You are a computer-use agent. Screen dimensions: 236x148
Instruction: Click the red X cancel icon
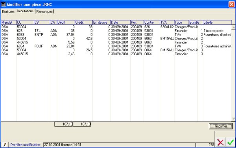tap(221, 142)
